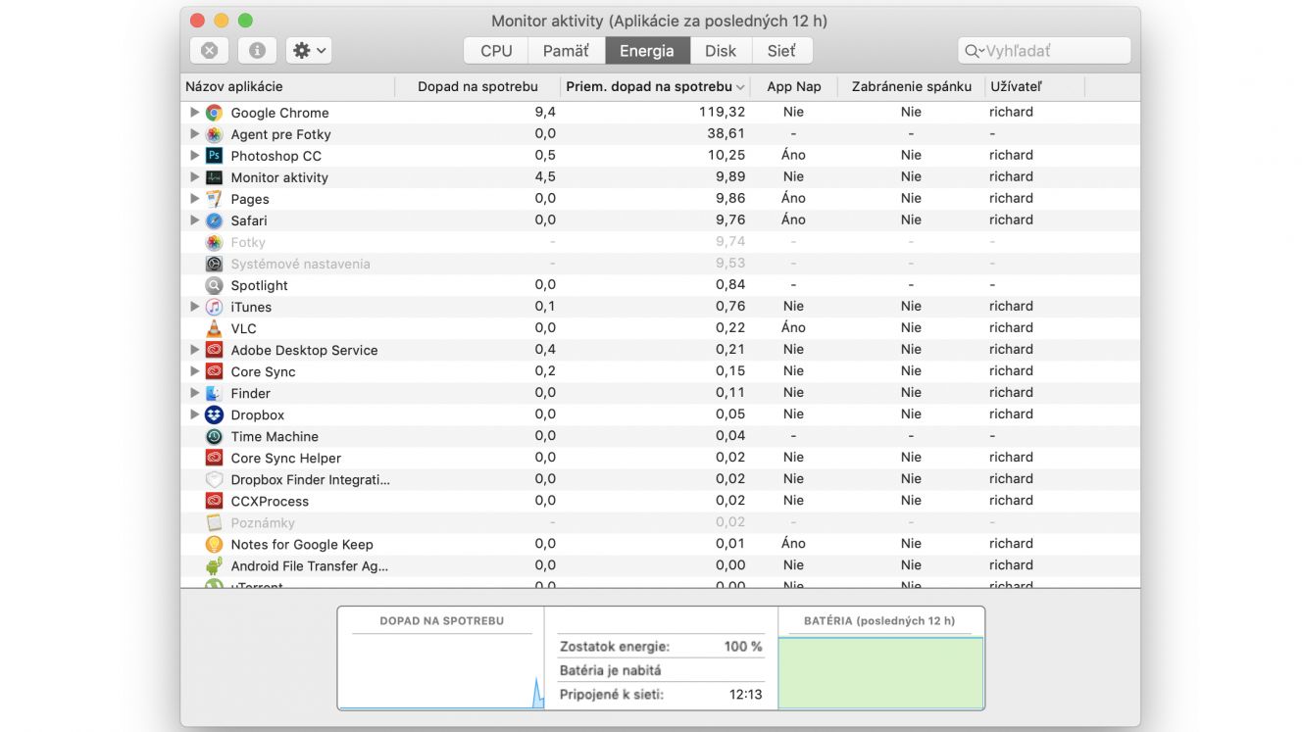The image size is (1302, 732).
Task: Click the Spotlight process name
Action: tap(259, 285)
